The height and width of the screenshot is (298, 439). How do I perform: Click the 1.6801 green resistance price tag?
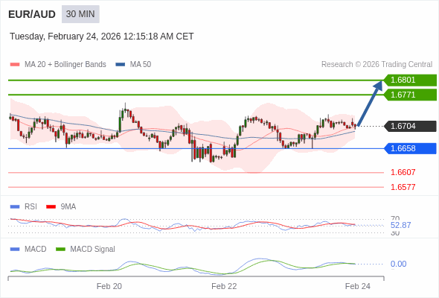coord(410,80)
